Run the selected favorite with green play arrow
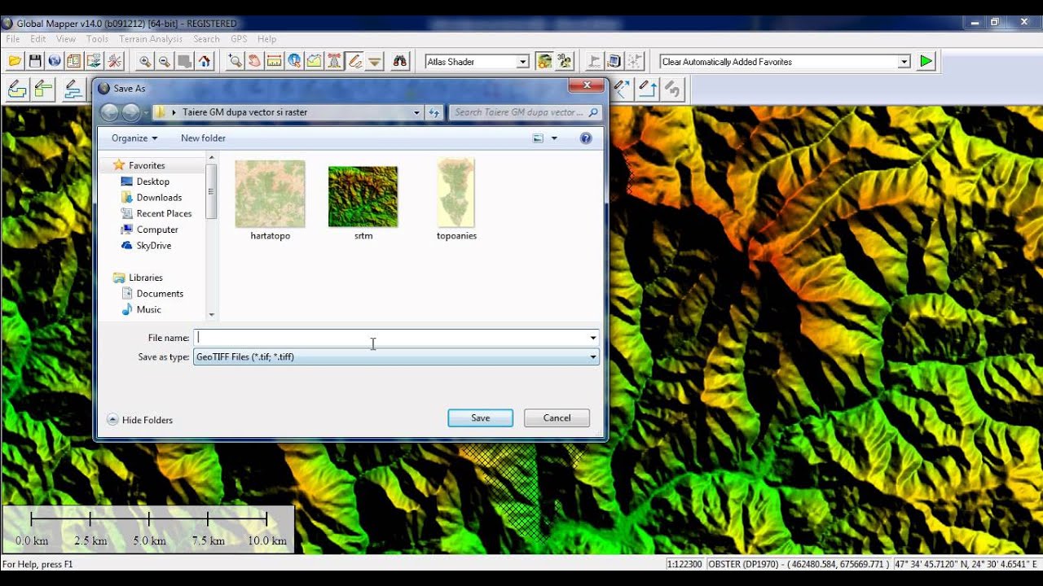This screenshot has width=1043, height=586. 926,61
